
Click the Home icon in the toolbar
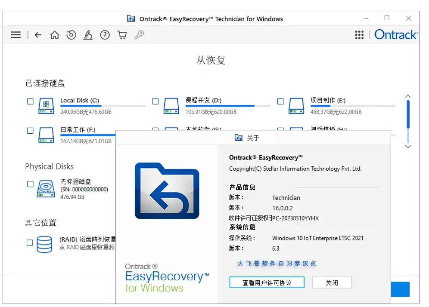click(x=55, y=35)
